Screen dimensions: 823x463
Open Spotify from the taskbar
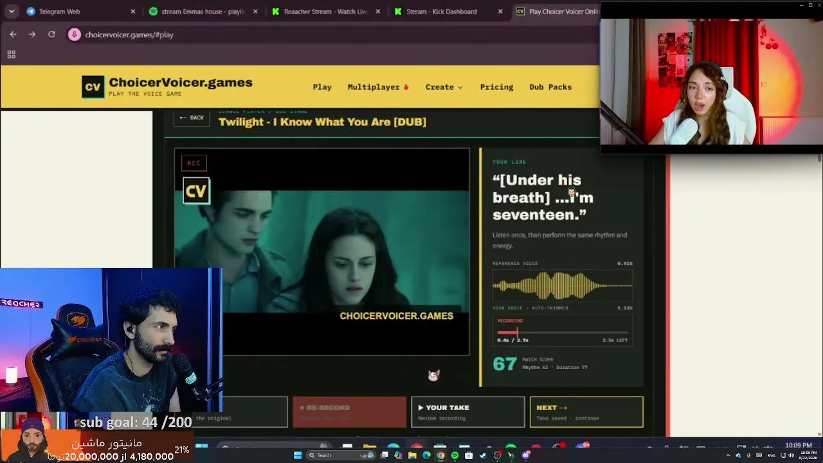[455, 455]
